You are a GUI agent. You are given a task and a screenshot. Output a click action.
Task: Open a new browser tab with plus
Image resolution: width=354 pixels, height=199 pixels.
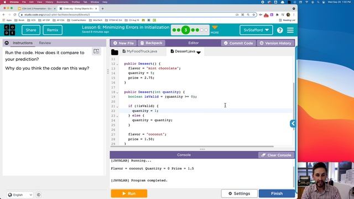pyautogui.click(x=102, y=9)
